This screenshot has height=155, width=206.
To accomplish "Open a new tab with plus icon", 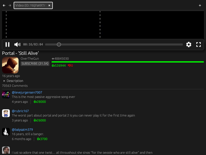I will 200,5.
